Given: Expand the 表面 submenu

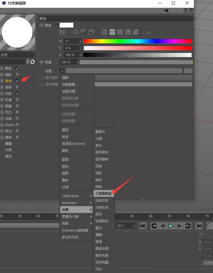Looking at the screenshot, I should (77, 223).
